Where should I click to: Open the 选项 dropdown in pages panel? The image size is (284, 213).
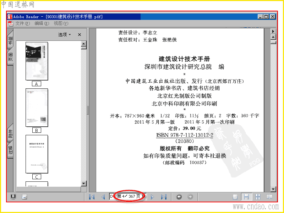[x=65, y=34]
